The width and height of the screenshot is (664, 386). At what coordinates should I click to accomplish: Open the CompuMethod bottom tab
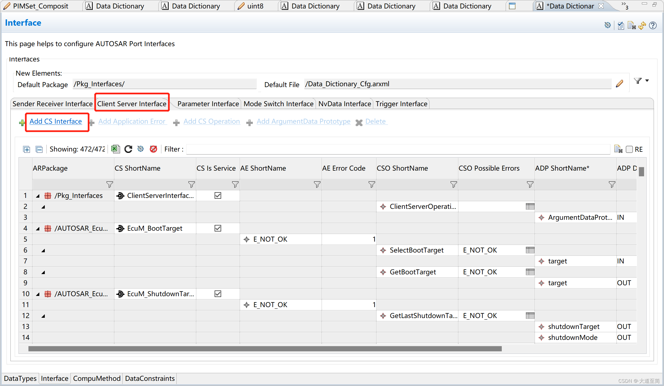(97, 378)
